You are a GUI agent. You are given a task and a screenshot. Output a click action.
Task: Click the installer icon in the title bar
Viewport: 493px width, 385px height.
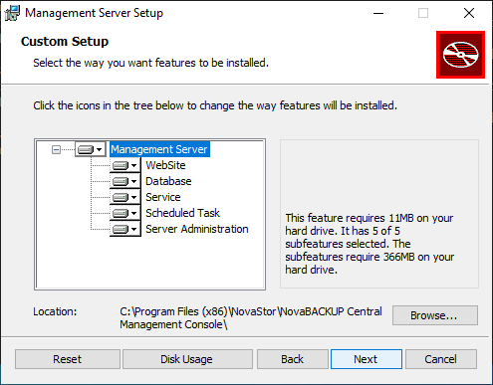pos(12,13)
